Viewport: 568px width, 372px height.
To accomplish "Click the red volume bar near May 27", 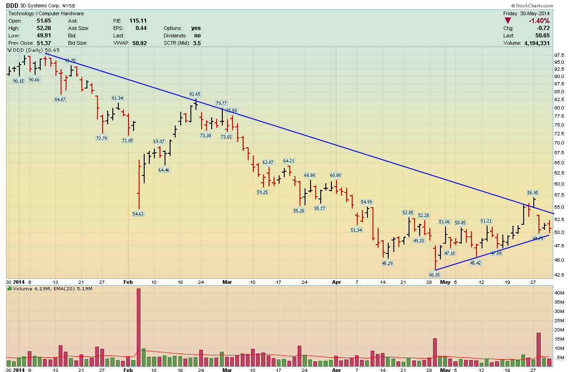I will tap(538, 350).
